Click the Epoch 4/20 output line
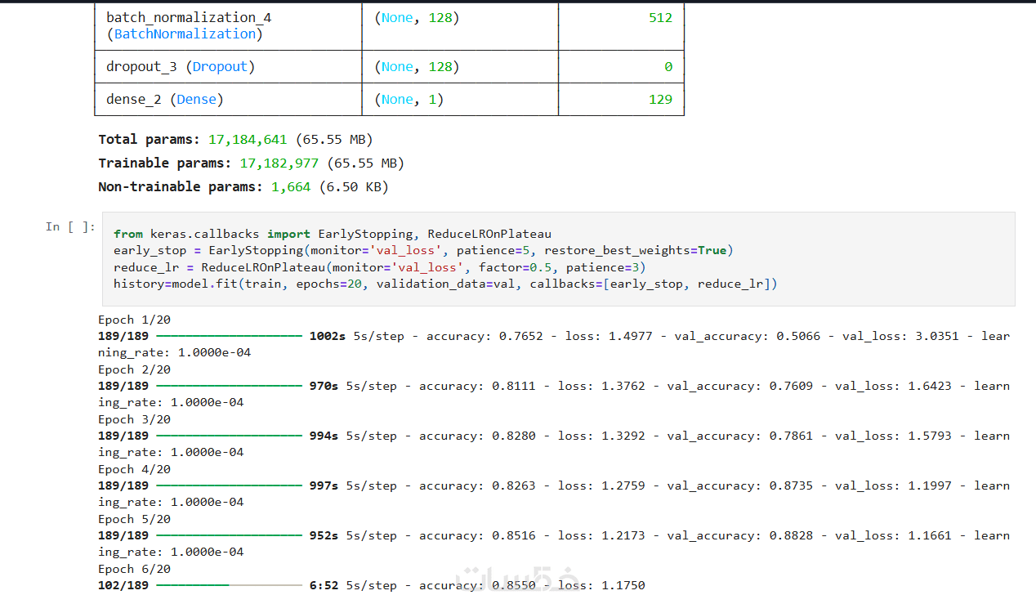Image resolution: width=1036 pixels, height=604 pixels. click(134, 469)
